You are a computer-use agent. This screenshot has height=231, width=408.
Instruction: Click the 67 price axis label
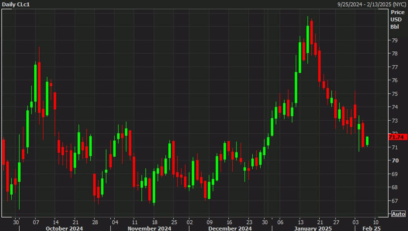click(x=395, y=201)
